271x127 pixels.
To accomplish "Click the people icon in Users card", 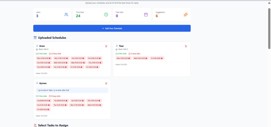I will pyautogui.click(x=66, y=14).
